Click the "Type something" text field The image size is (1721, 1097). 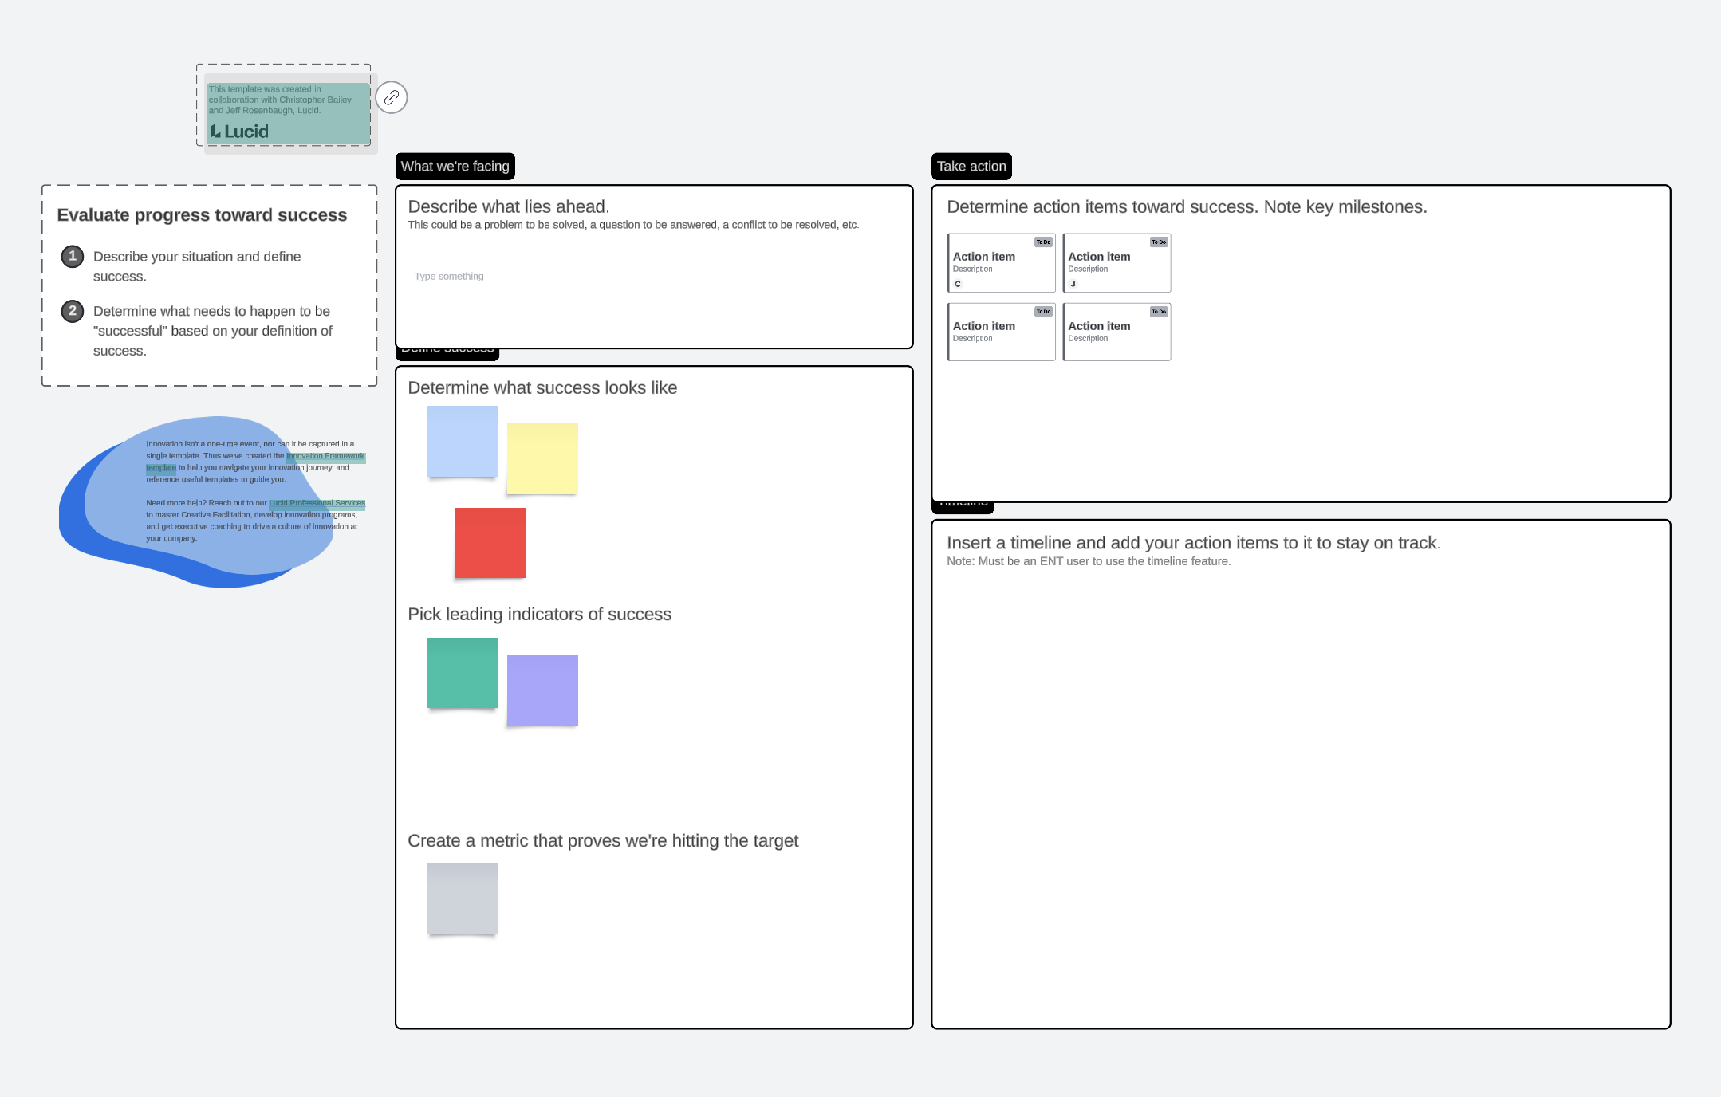coord(449,277)
